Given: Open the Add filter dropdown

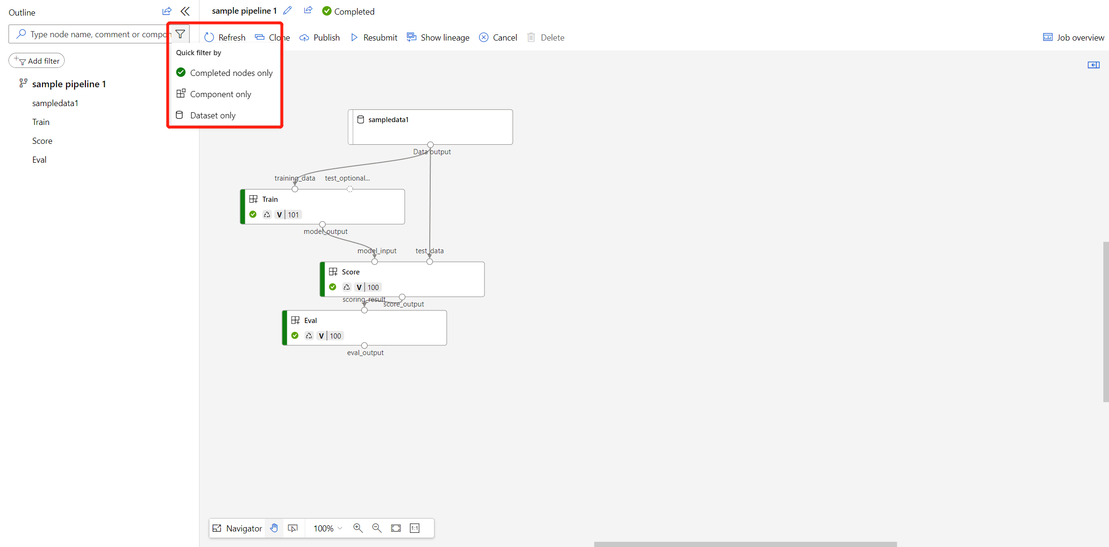Looking at the screenshot, I should click(x=37, y=61).
